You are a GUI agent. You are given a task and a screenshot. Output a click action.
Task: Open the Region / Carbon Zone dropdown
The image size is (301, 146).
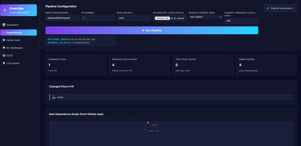pos(205,17)
